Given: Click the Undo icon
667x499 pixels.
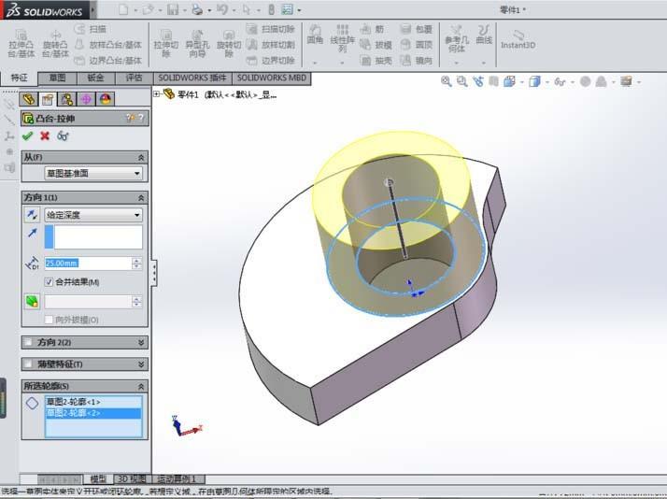Looking at the screenshot, I should tap(222, 9).
